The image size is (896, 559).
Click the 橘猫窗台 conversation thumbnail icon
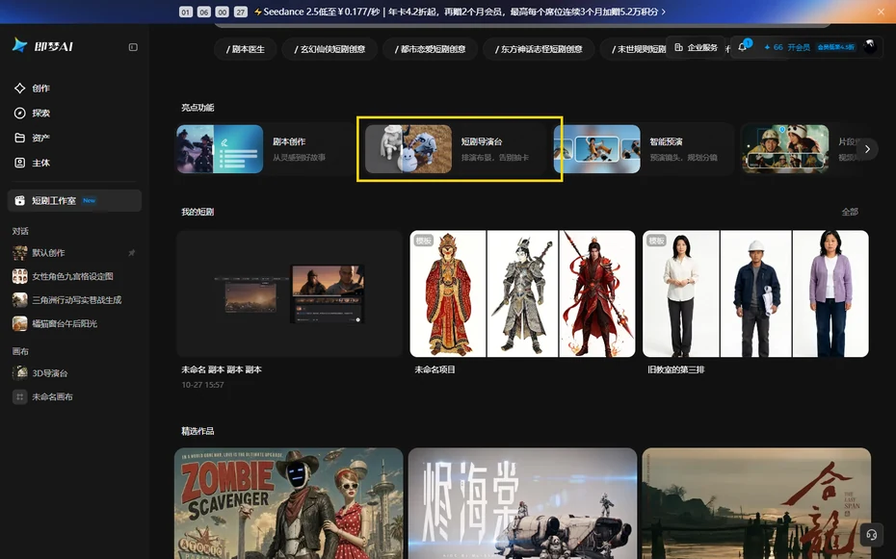tap(20, 324)
